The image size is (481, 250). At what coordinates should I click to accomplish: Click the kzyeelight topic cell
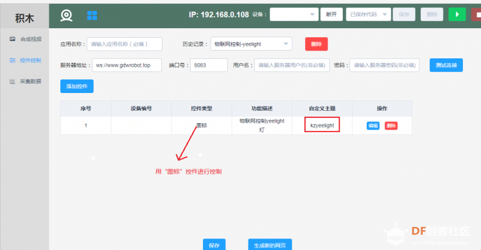coord(322,125)
